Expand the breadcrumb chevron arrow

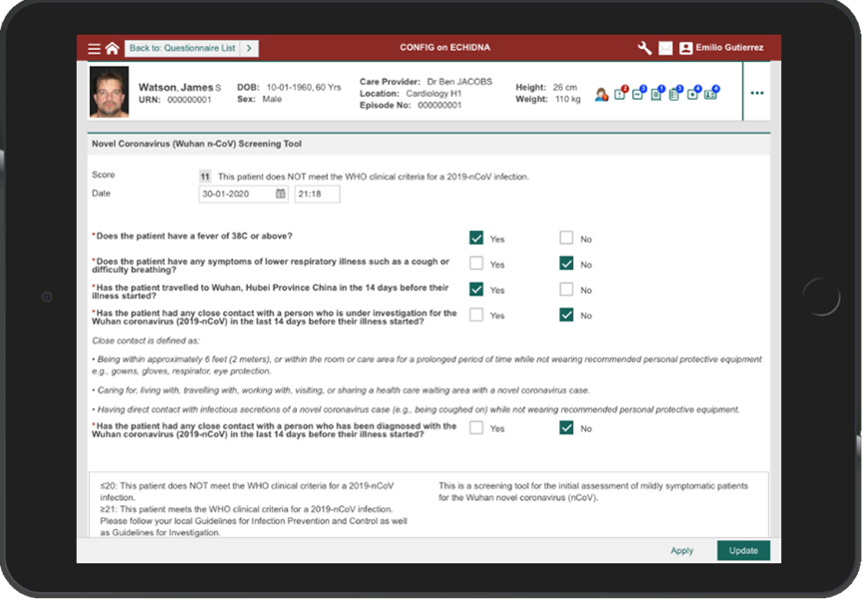click(x=249, y=49)
